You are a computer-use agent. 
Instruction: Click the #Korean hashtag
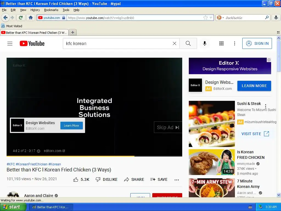pos(55,164)
